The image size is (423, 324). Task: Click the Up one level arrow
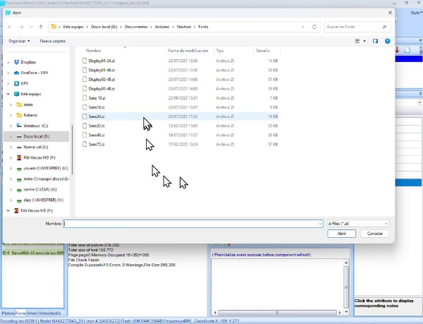pos(41,27)
